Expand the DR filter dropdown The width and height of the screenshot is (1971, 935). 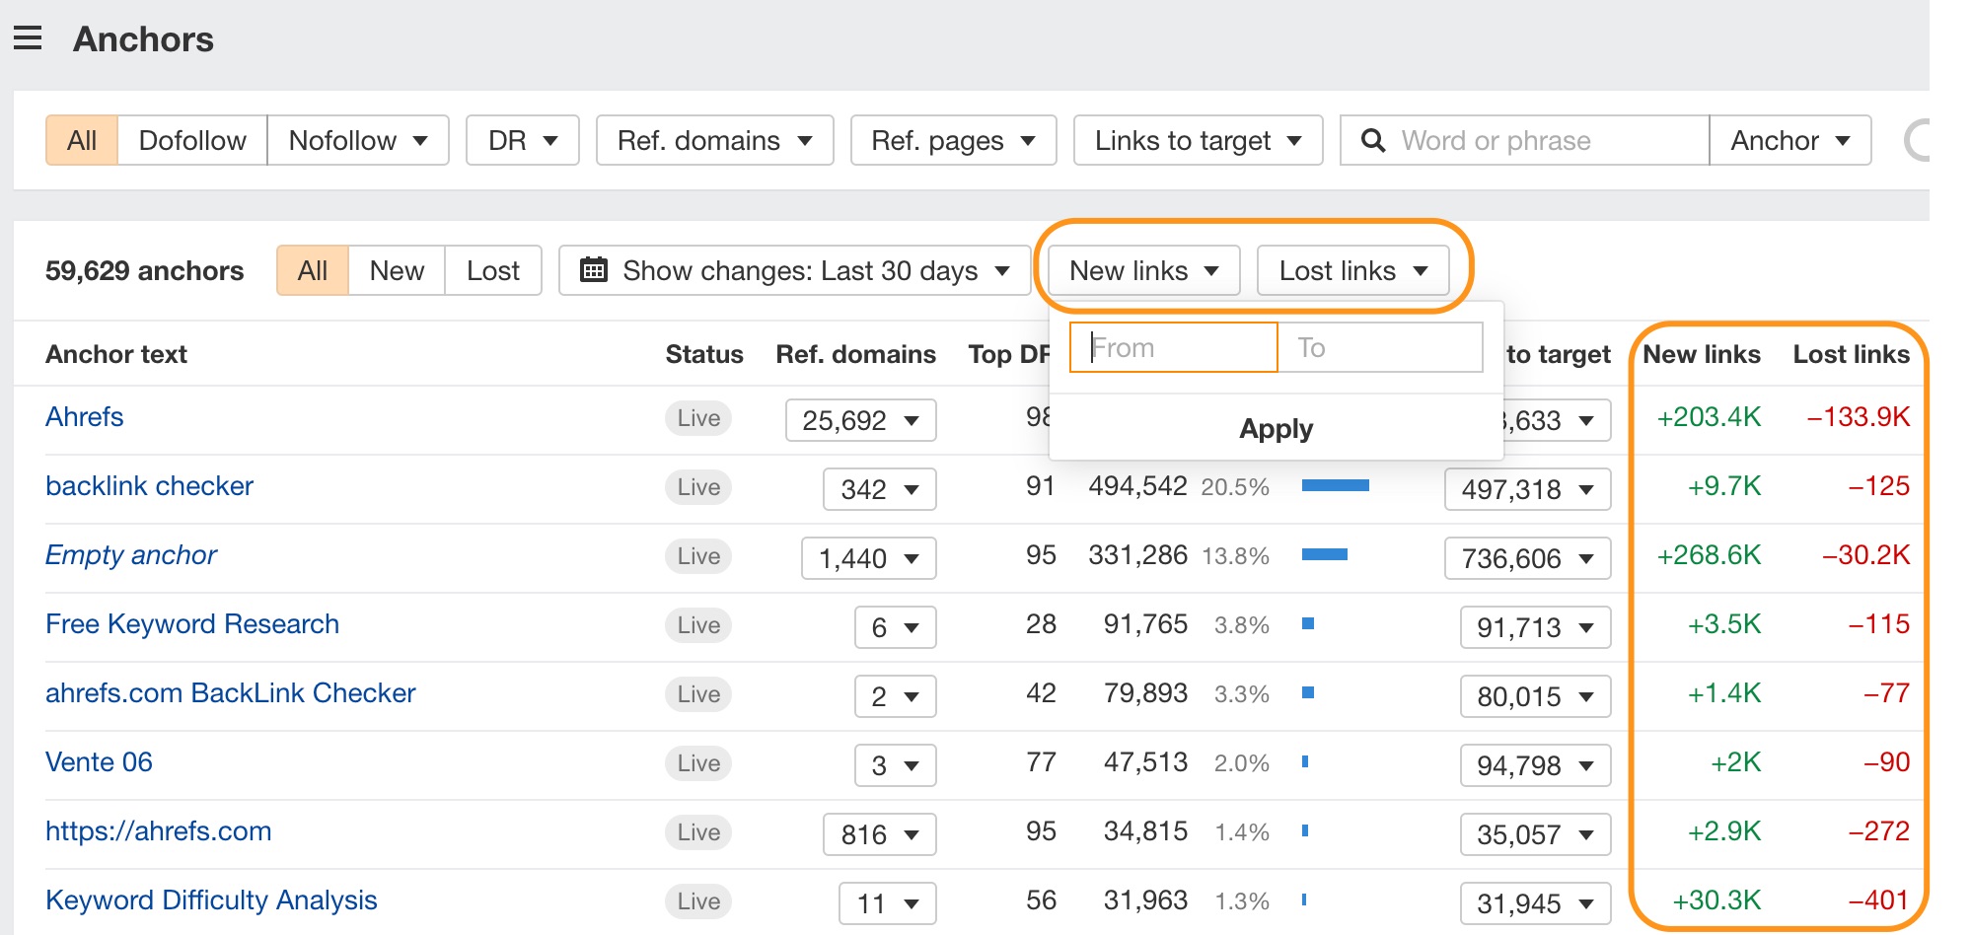click(x=522, y=141)
